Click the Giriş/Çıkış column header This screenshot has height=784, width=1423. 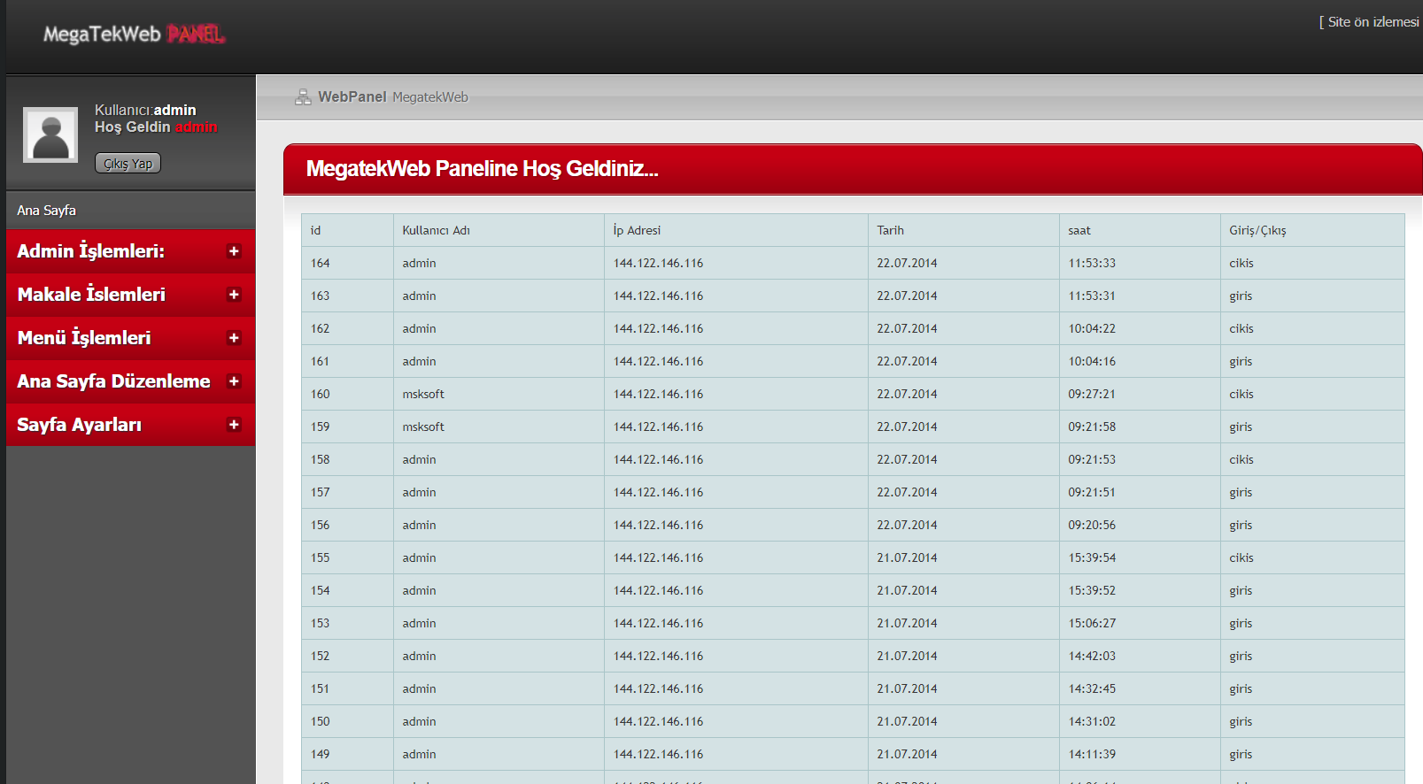[1257, 230]
